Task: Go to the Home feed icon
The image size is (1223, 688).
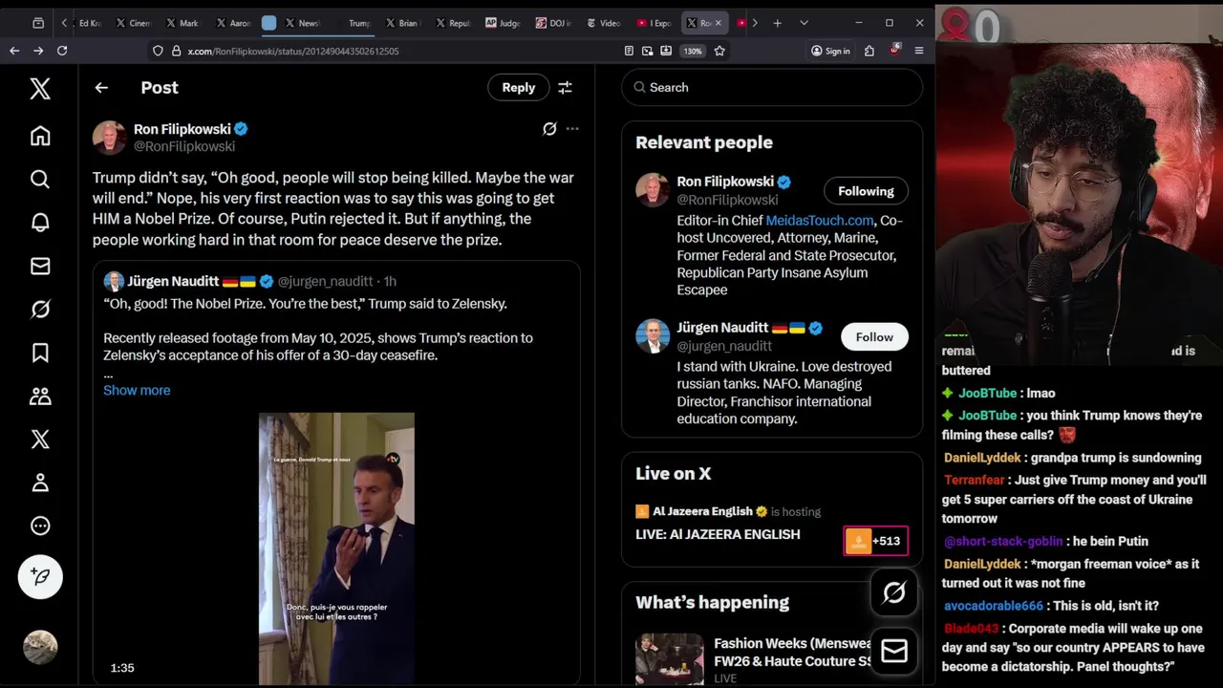Action: 40,136
